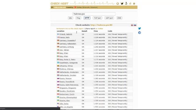196x110 pixels.
Task: Share the report via the Telegram icon
Action: (x=140, y=33)
